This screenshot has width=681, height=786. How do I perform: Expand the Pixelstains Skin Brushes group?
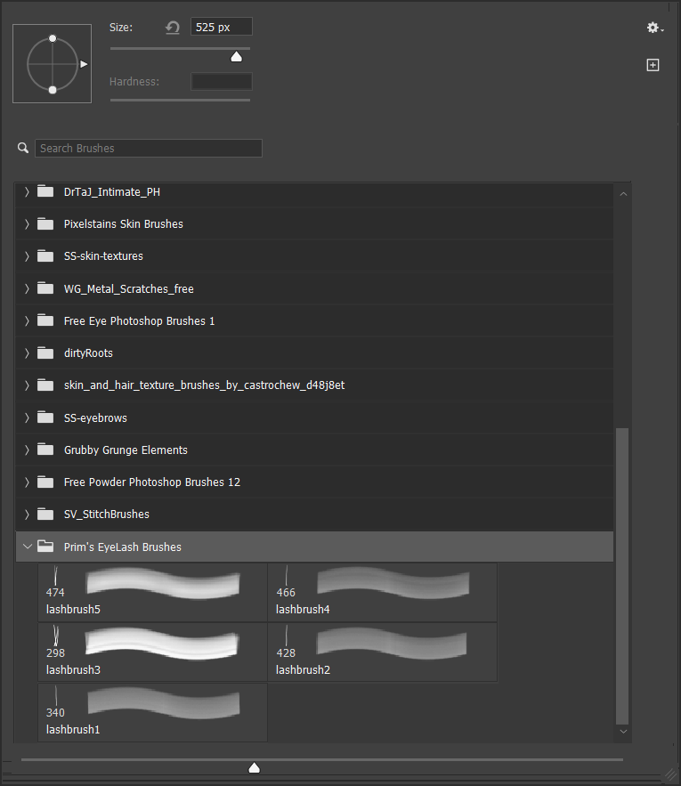click(27, 223)
